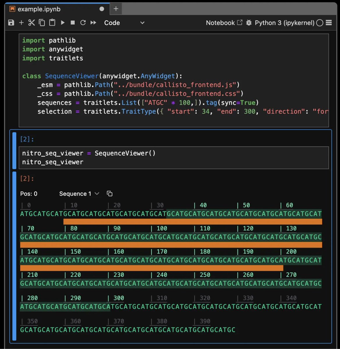Click the 'import traitlets' line
Viewport: 340px width, 349px height.
point(53,58)
